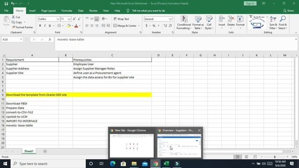Toggle Wrap Text
Screen dimensions: 299x168
(x=121, y=19)
